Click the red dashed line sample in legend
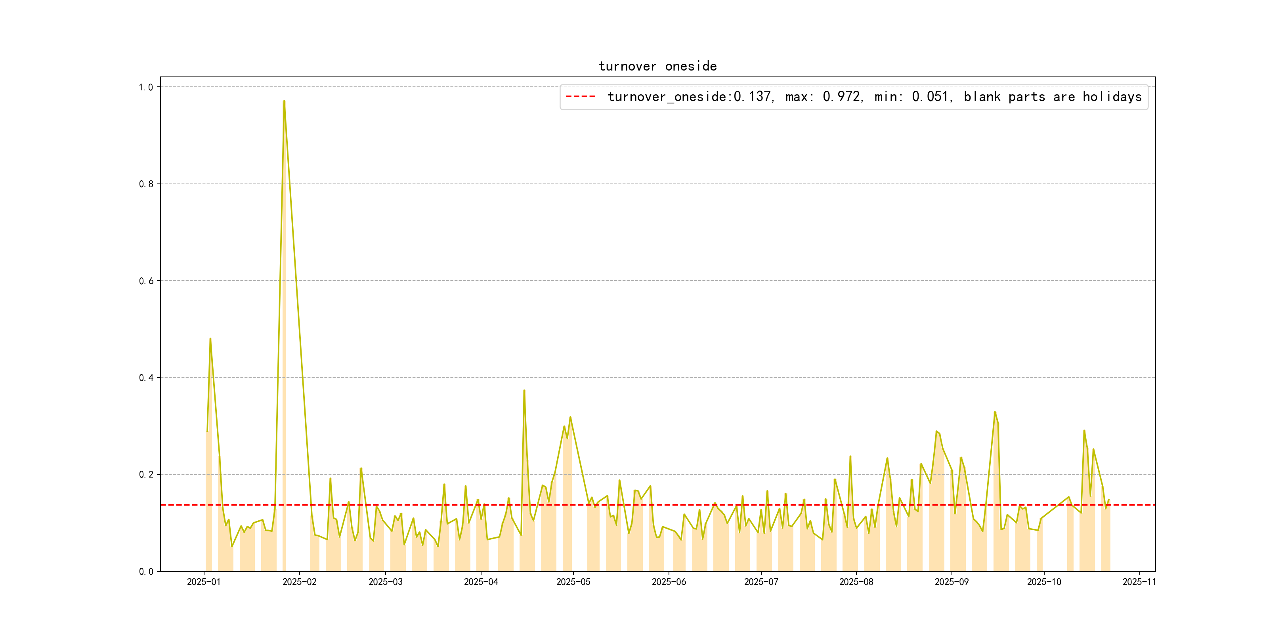The image size is (1284, 642). coord(580,97)
